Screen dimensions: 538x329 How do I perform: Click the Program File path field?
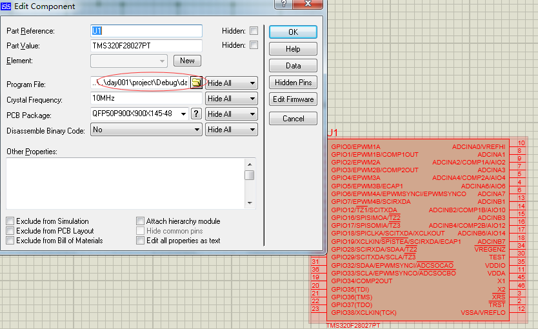coord(141,83)
